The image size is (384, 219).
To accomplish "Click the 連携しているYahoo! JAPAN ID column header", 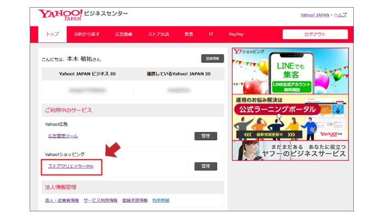I will click(178, 74).
